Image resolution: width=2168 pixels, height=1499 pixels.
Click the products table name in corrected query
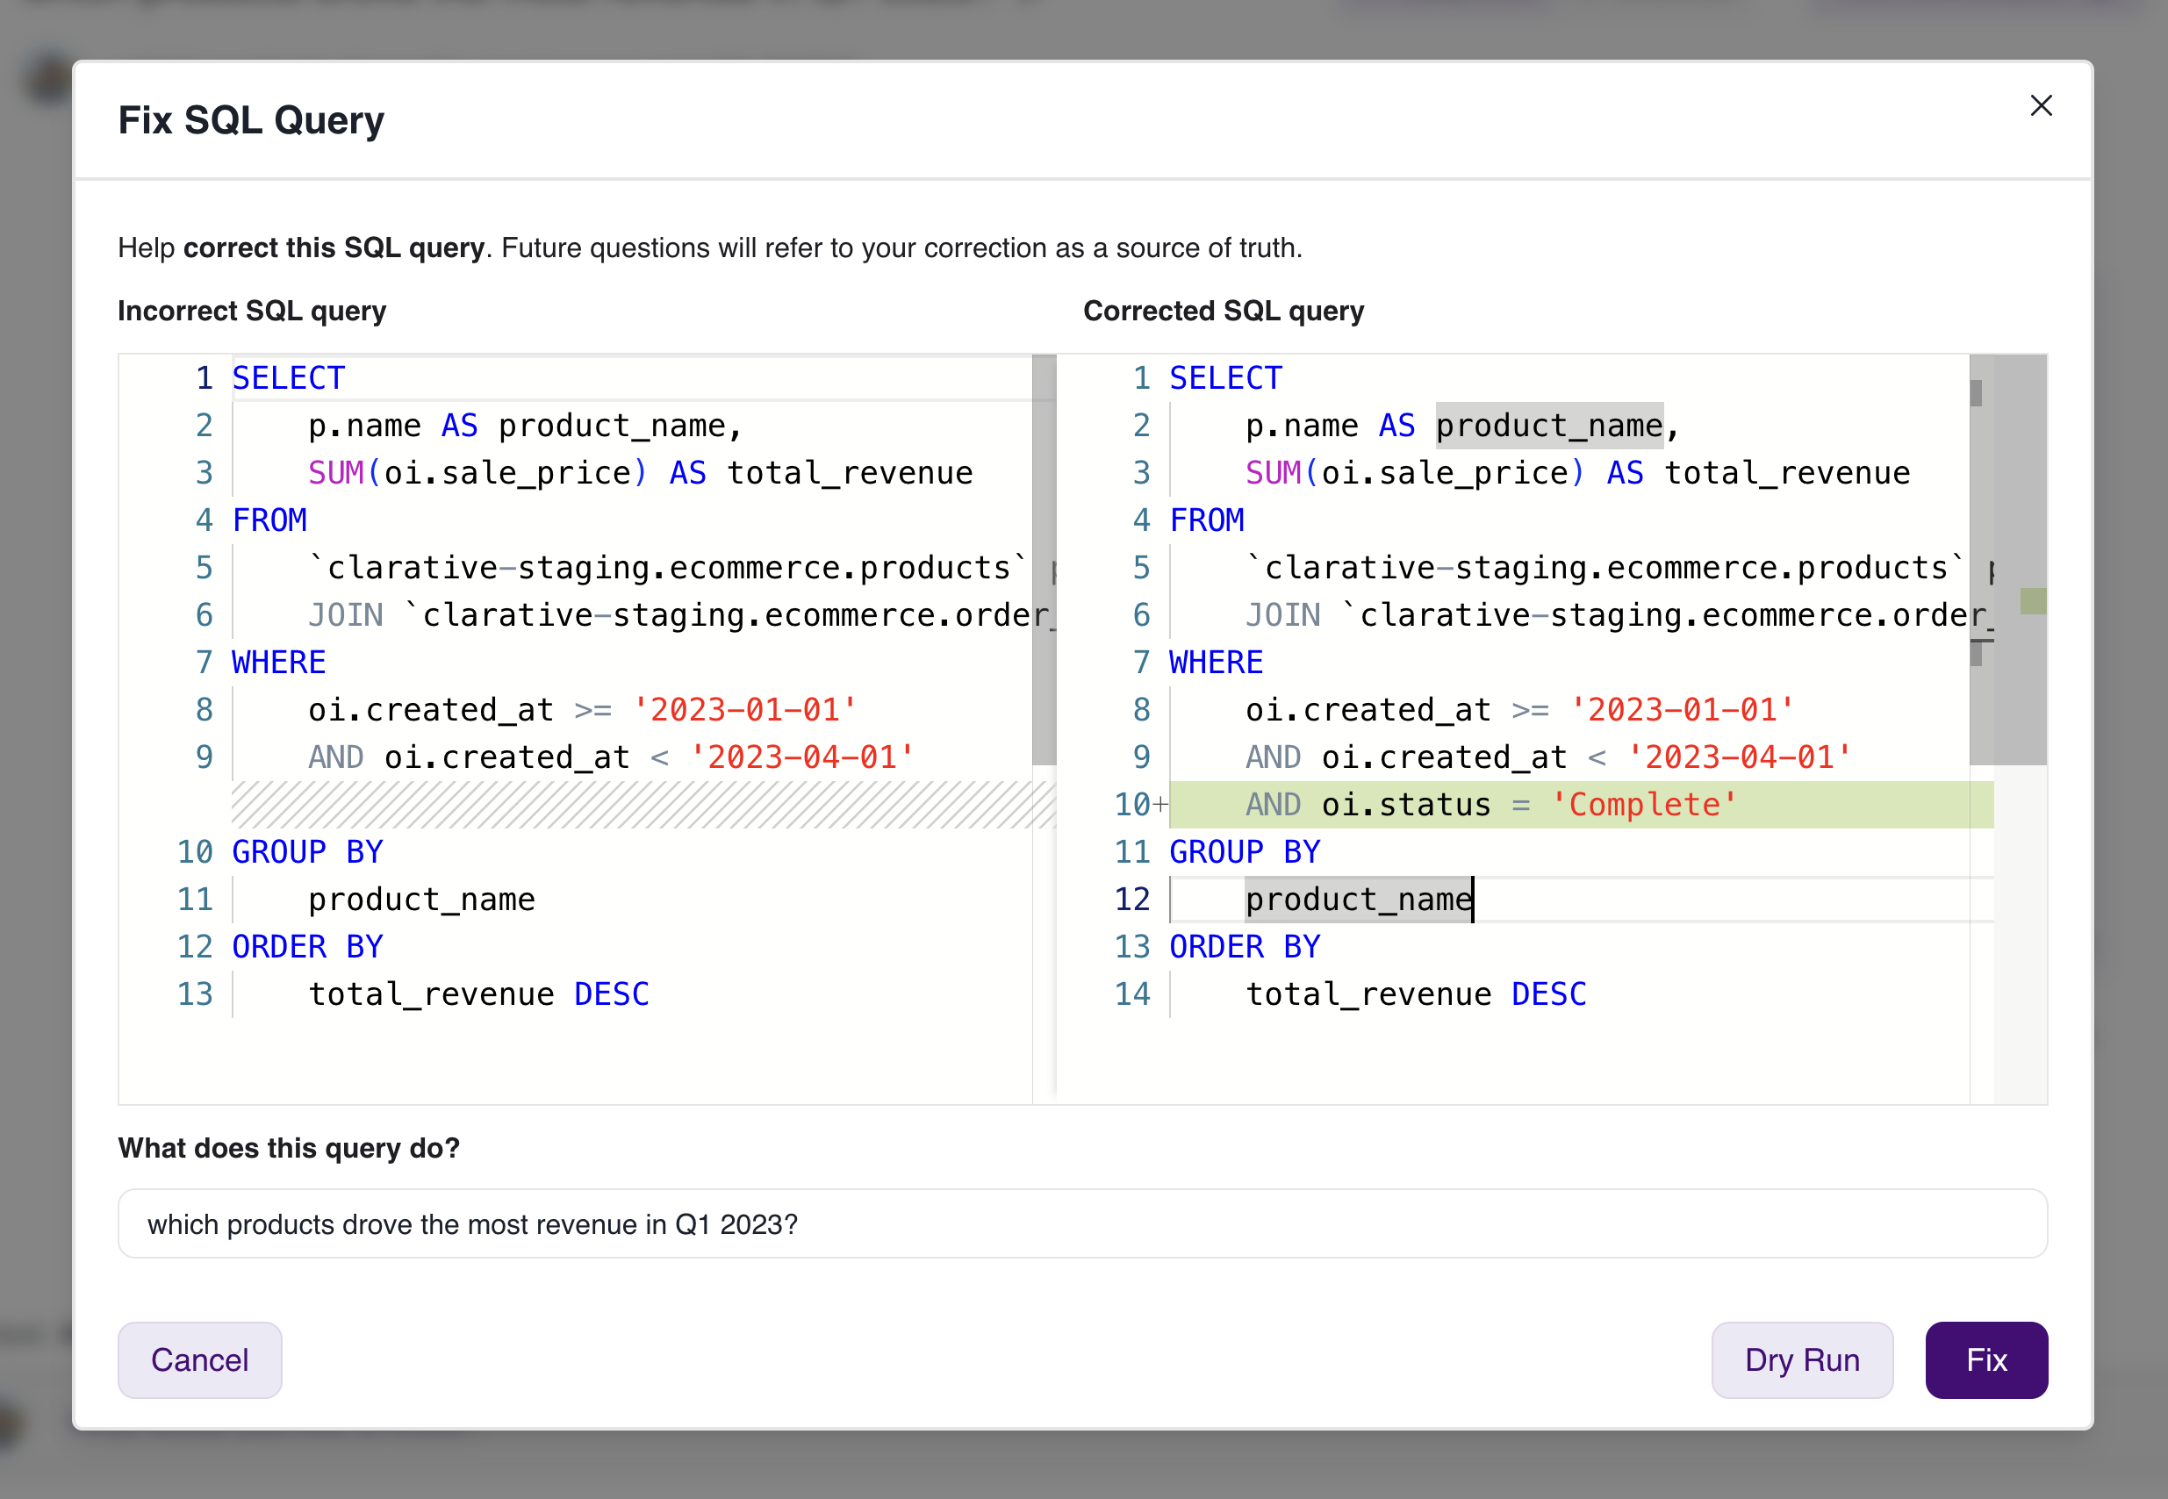click(x=1605, y=567)
